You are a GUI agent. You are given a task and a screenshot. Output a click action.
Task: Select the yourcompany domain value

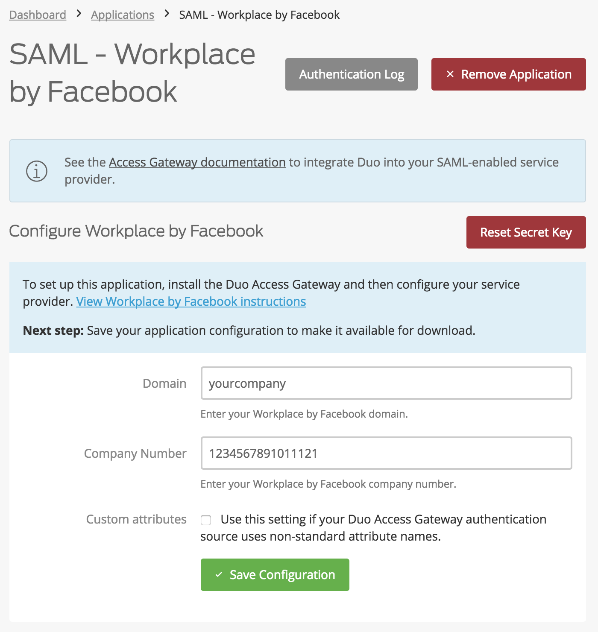[247, 383]
